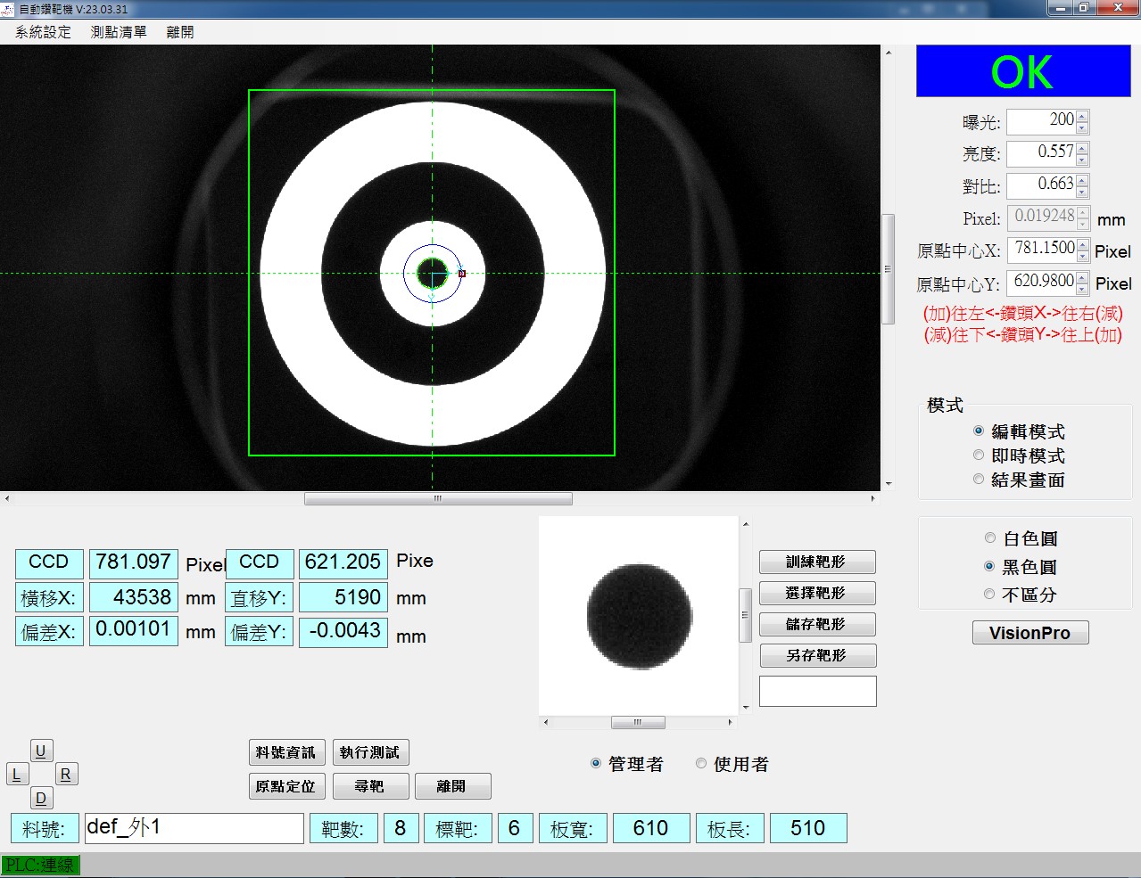Image resolution: width=1141 pixels, height=878 pixels.
Task: Increase 原點中心X value with up arrow
Action: (x=1083, y=245)
